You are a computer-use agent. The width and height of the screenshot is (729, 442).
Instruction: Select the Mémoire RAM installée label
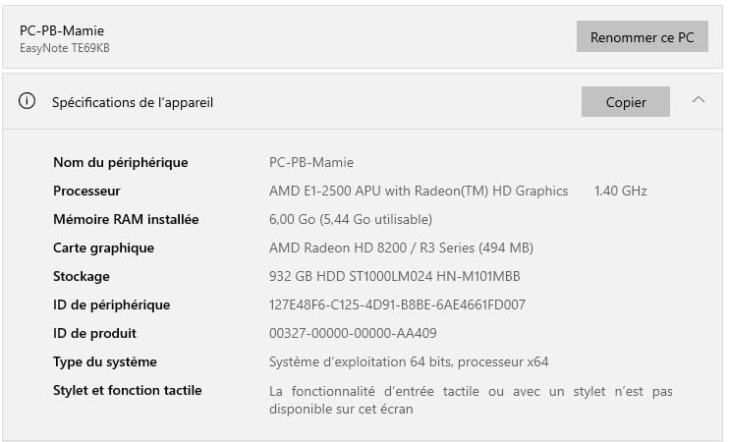click(126, 219)
